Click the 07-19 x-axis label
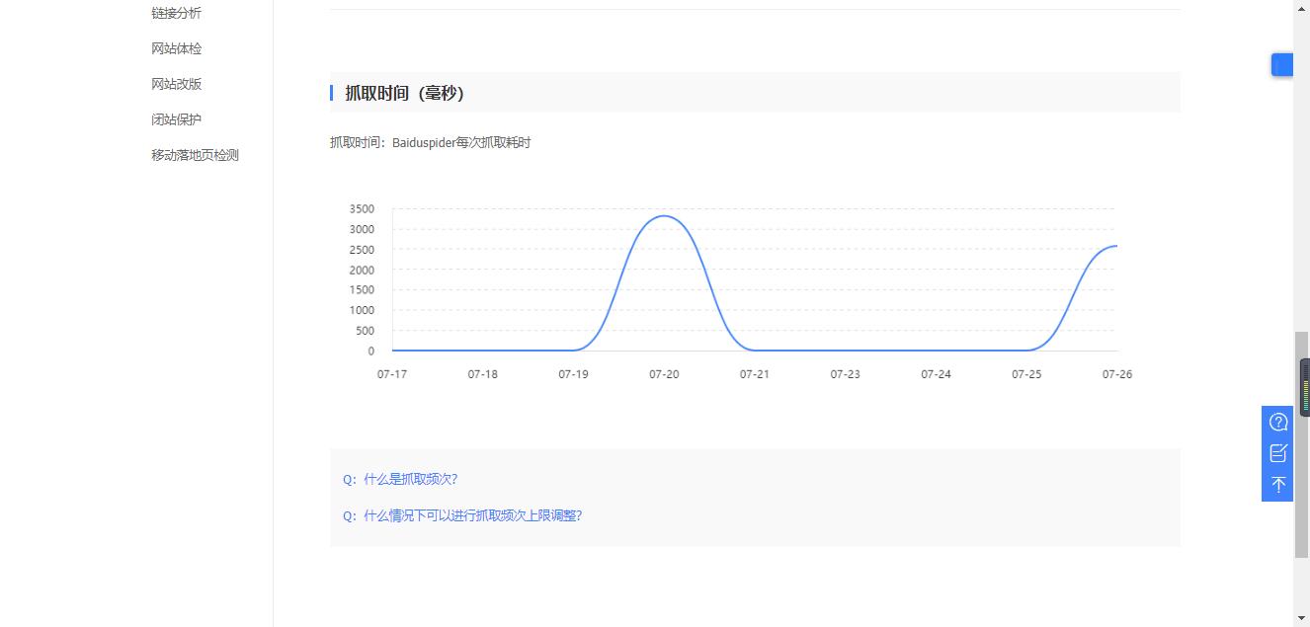Image resolution: width=1310 pixels, height=627 pixels. 573,374
